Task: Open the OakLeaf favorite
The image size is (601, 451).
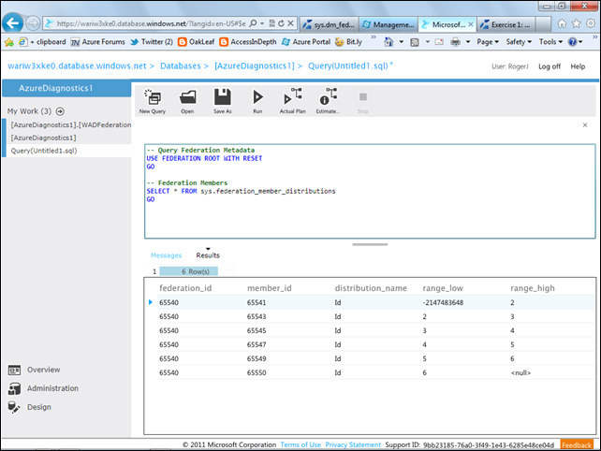Action: tap(197, 42)
